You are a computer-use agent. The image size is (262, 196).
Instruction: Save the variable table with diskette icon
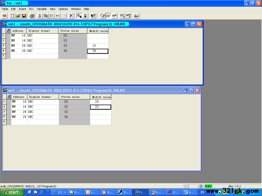tap(24, 16)
